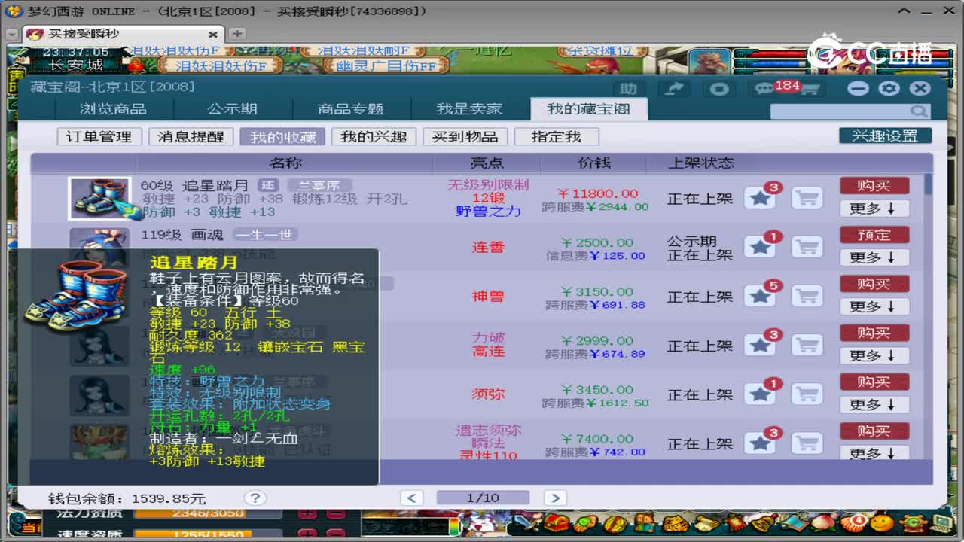Viewport: 964px width, 542px height.
Task: Go to previous page with < arrow
Action: coord(411,498)
